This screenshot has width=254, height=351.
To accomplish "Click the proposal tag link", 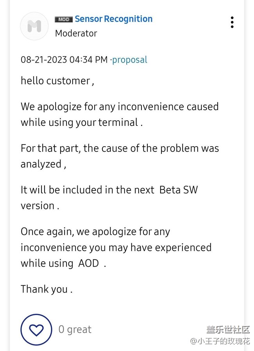I will click(130, 60).
